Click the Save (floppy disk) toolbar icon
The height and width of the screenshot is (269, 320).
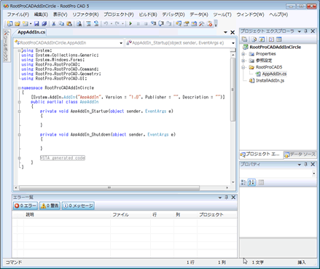tap(36, 23)
